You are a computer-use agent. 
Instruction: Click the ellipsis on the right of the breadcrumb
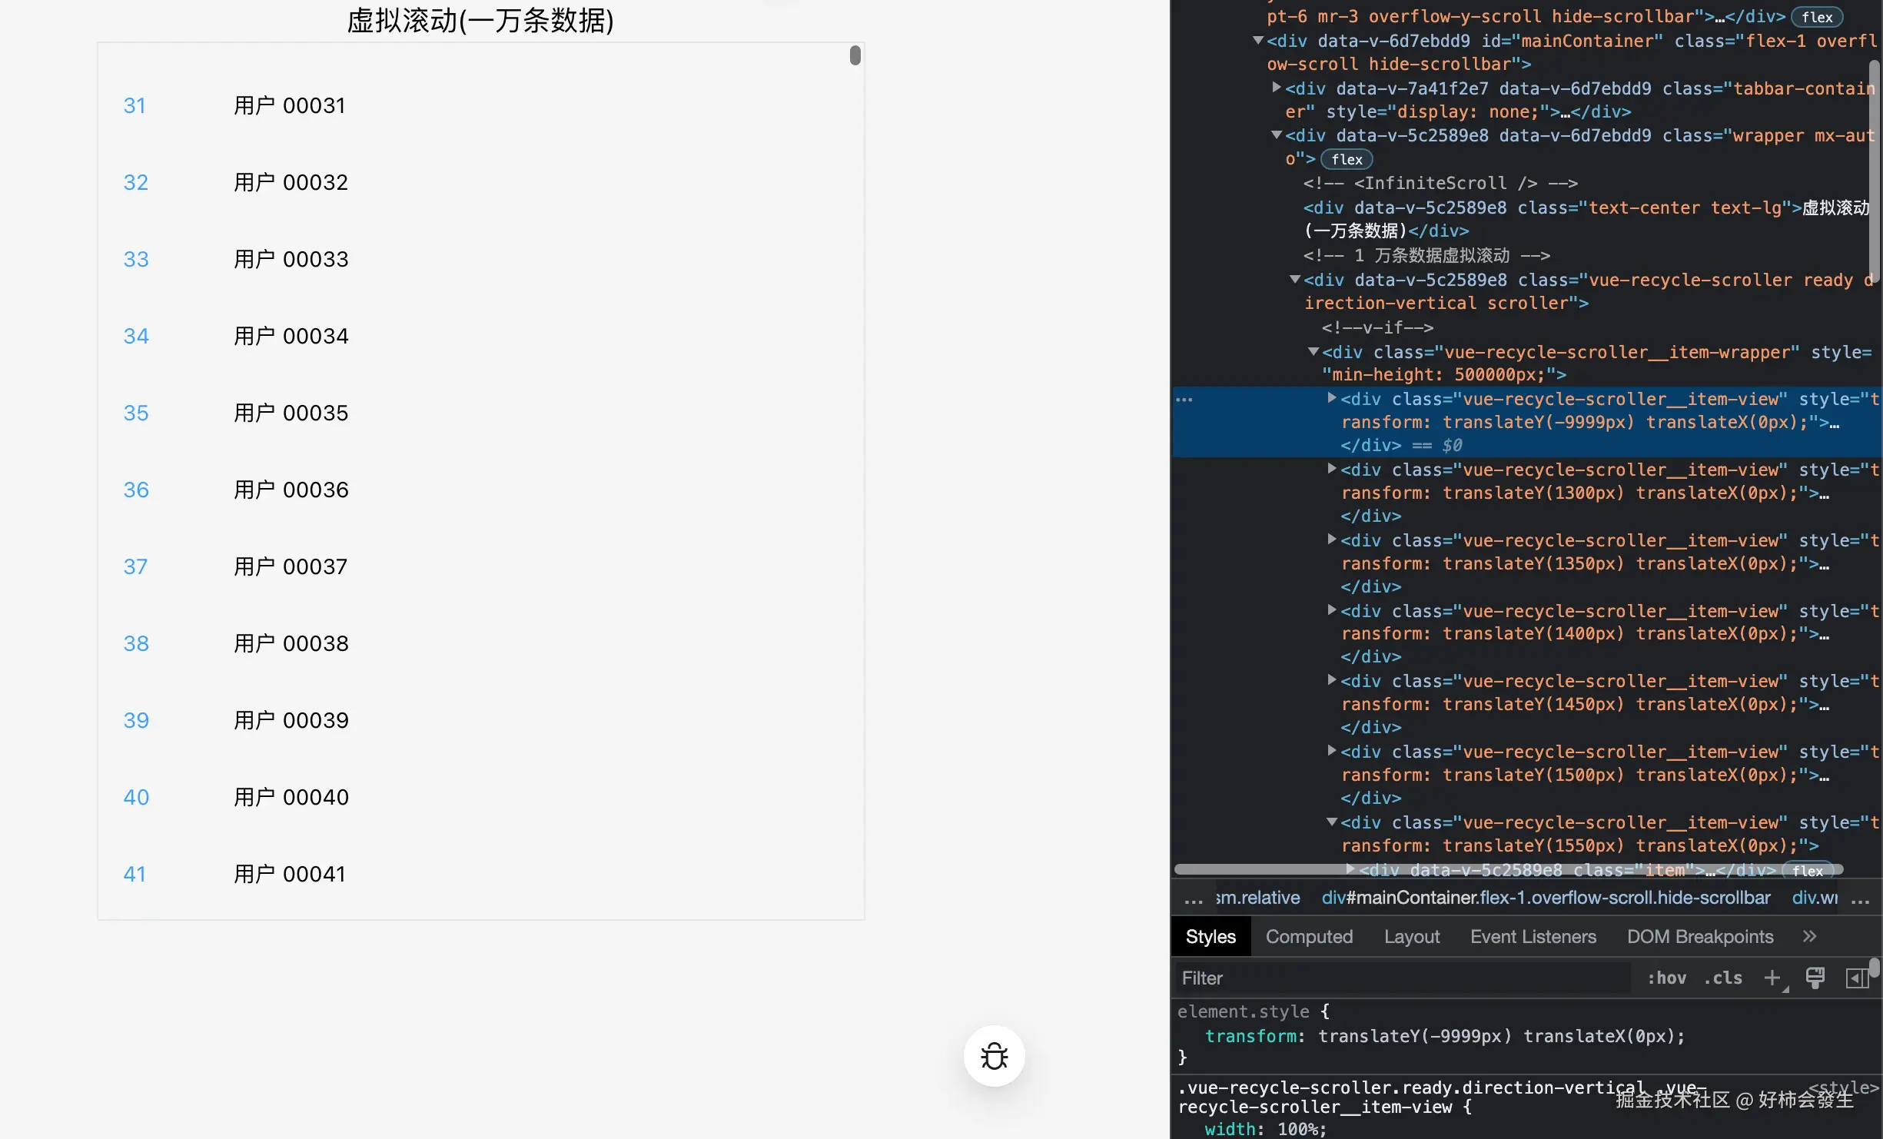click(1861, 899)
